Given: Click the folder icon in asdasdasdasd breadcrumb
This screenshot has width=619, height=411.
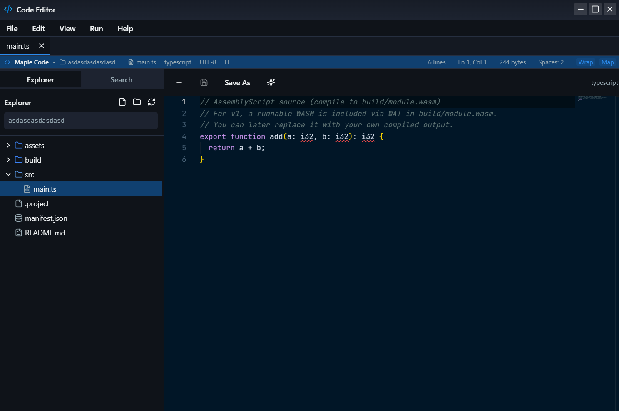Looking at the screenshot, I should tap(63, 62).
